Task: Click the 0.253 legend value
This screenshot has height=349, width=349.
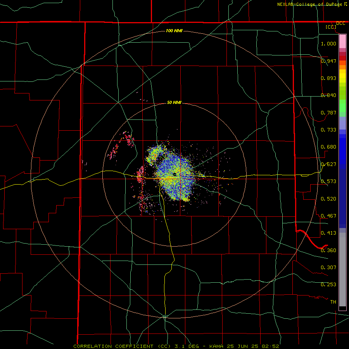Action: [x=328, y=285]
